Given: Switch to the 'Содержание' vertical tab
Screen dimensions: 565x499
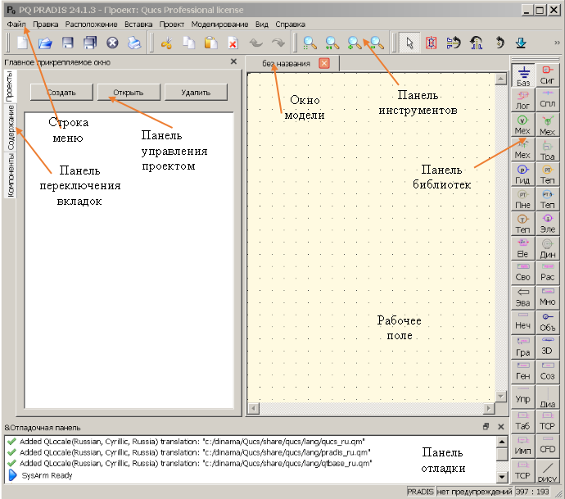Looking at the screenshot, I should pyautogui.click(x=11, y=126).
